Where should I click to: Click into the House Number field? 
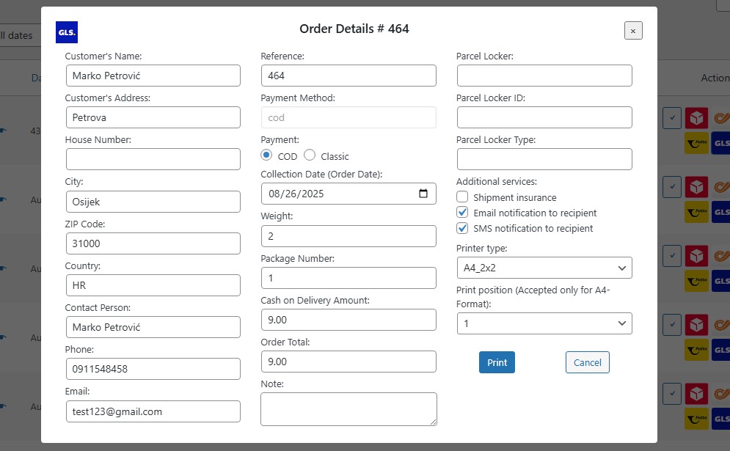[153, 159]
